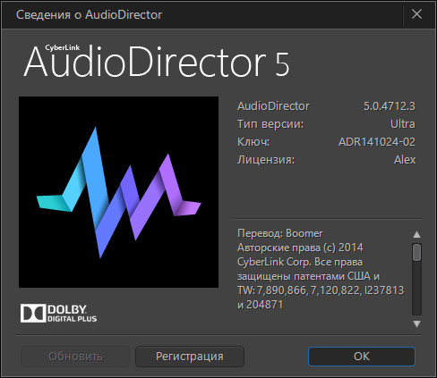Click the patent numbers line starting TW:
This screenshot has height=378, width=437.
pos(321,290)
